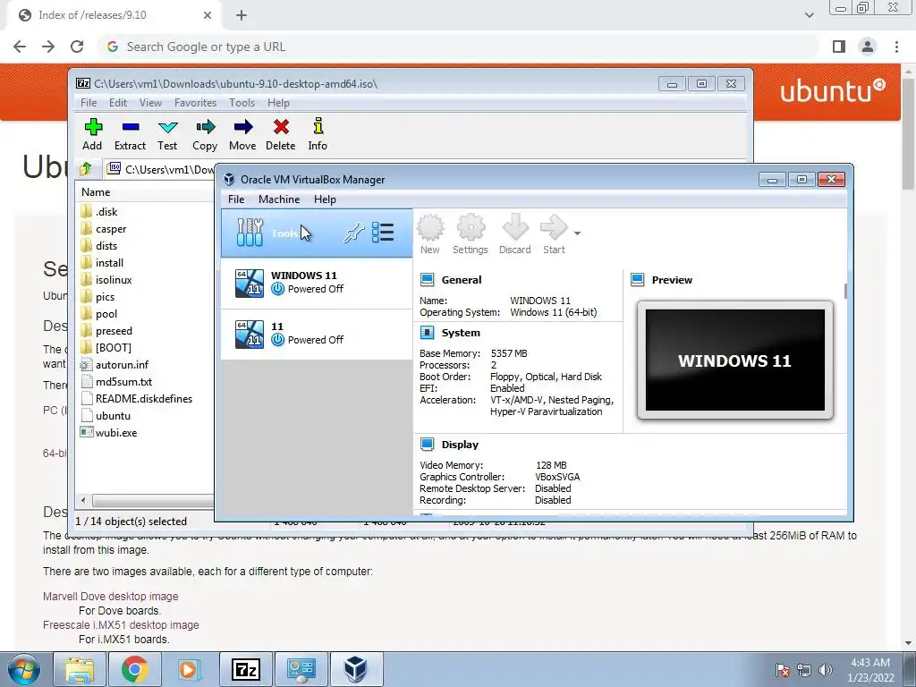Open the Start button dropdown arrow in VirtualBox
916x687 pixels.
(577, 233)
